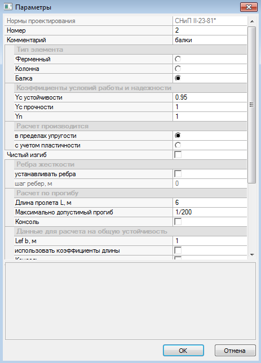Choose calculation в пределах упругости
Image resolution: width=261 pixels, height=363 pixels.
pos(178,136)
